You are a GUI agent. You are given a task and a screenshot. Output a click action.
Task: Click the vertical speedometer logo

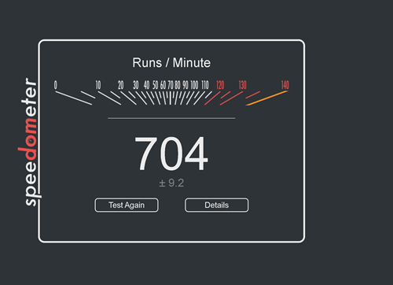28,142
